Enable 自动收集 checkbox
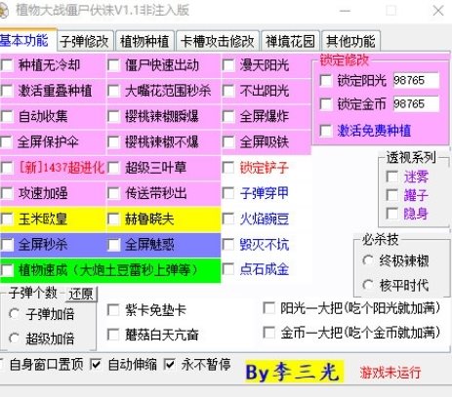This screenshot has height=397, width=452. click(7, 116)
